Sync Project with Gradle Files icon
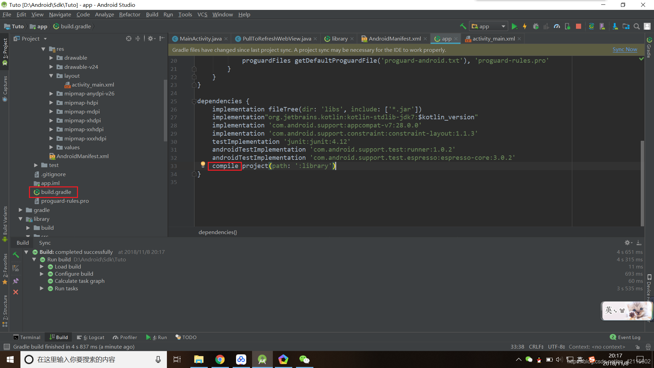 click(592, 26)
